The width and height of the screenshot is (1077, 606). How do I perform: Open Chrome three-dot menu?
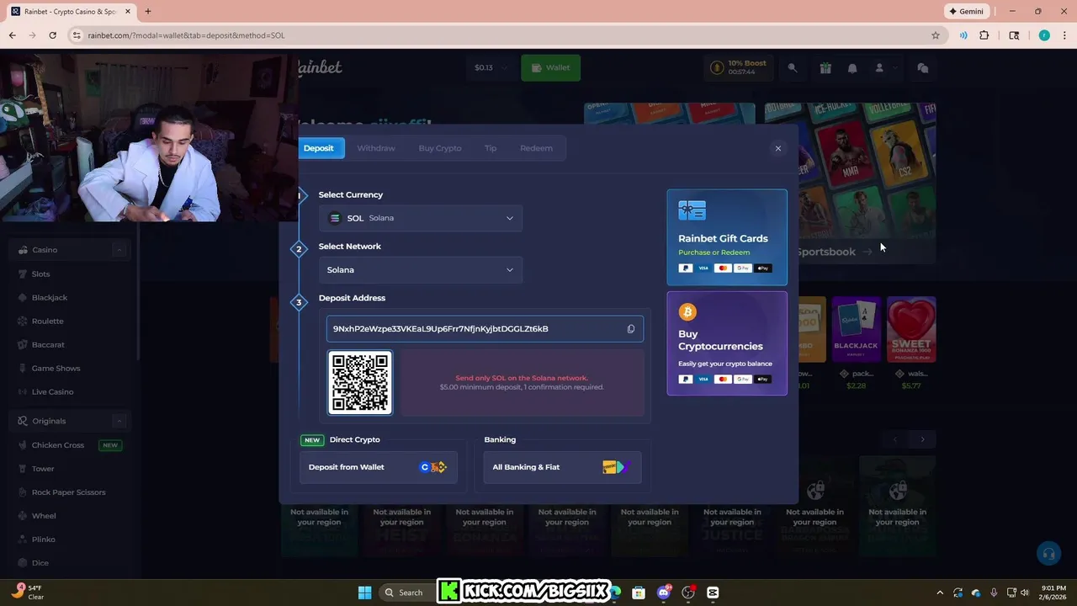(1065, 35)
